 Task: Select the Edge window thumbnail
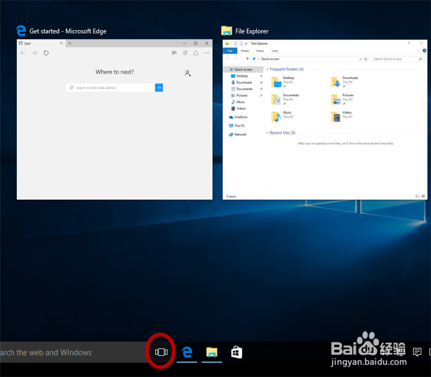coord(115,119)
